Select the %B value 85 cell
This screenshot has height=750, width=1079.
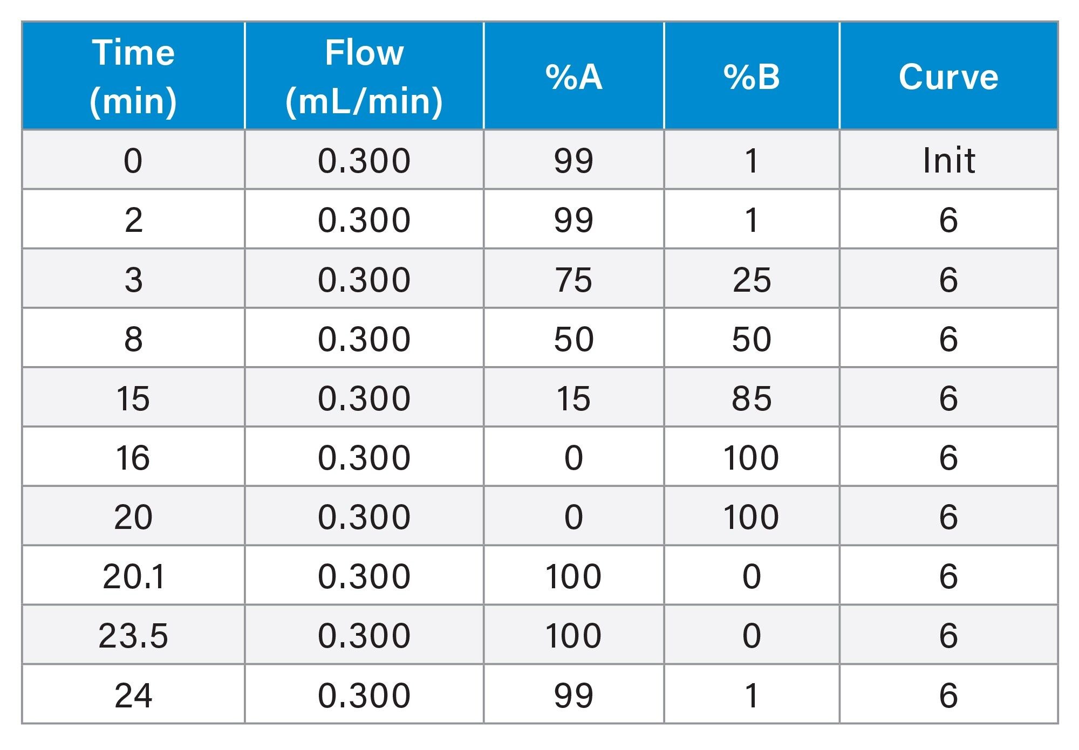pos(752,397)
